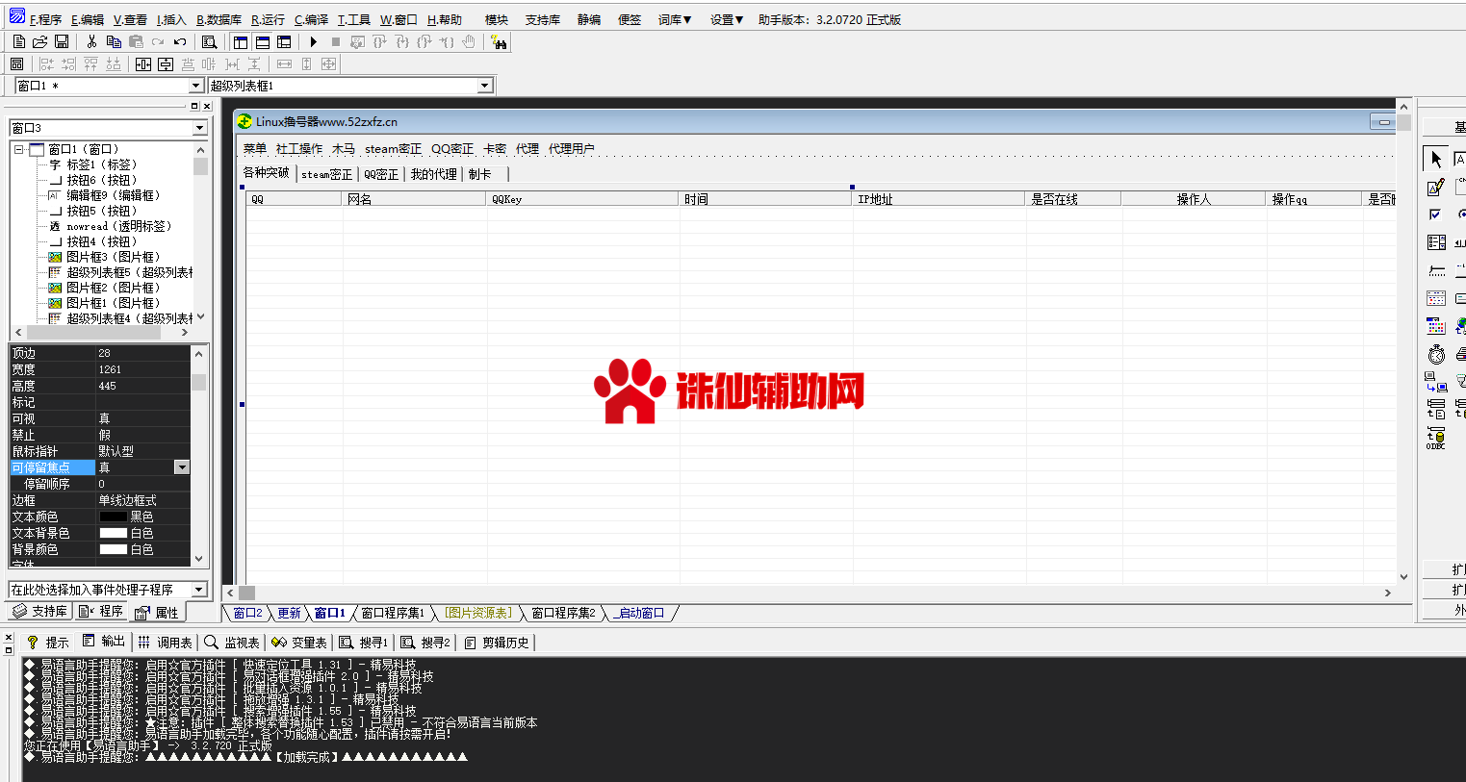Switch to the [图片资源表] tab
The height and width of the screenshot is (782, 1466).
coord(478,613)
